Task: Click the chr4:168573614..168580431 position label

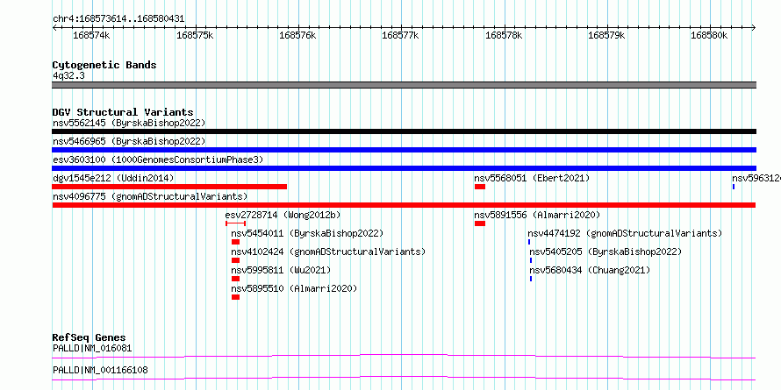Action: point(118,19)
